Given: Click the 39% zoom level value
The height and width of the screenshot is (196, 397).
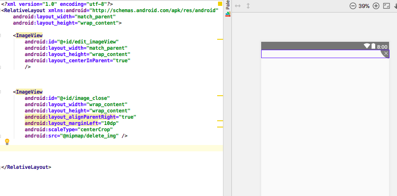Looking at the screenshot, I should coord(364,6).
